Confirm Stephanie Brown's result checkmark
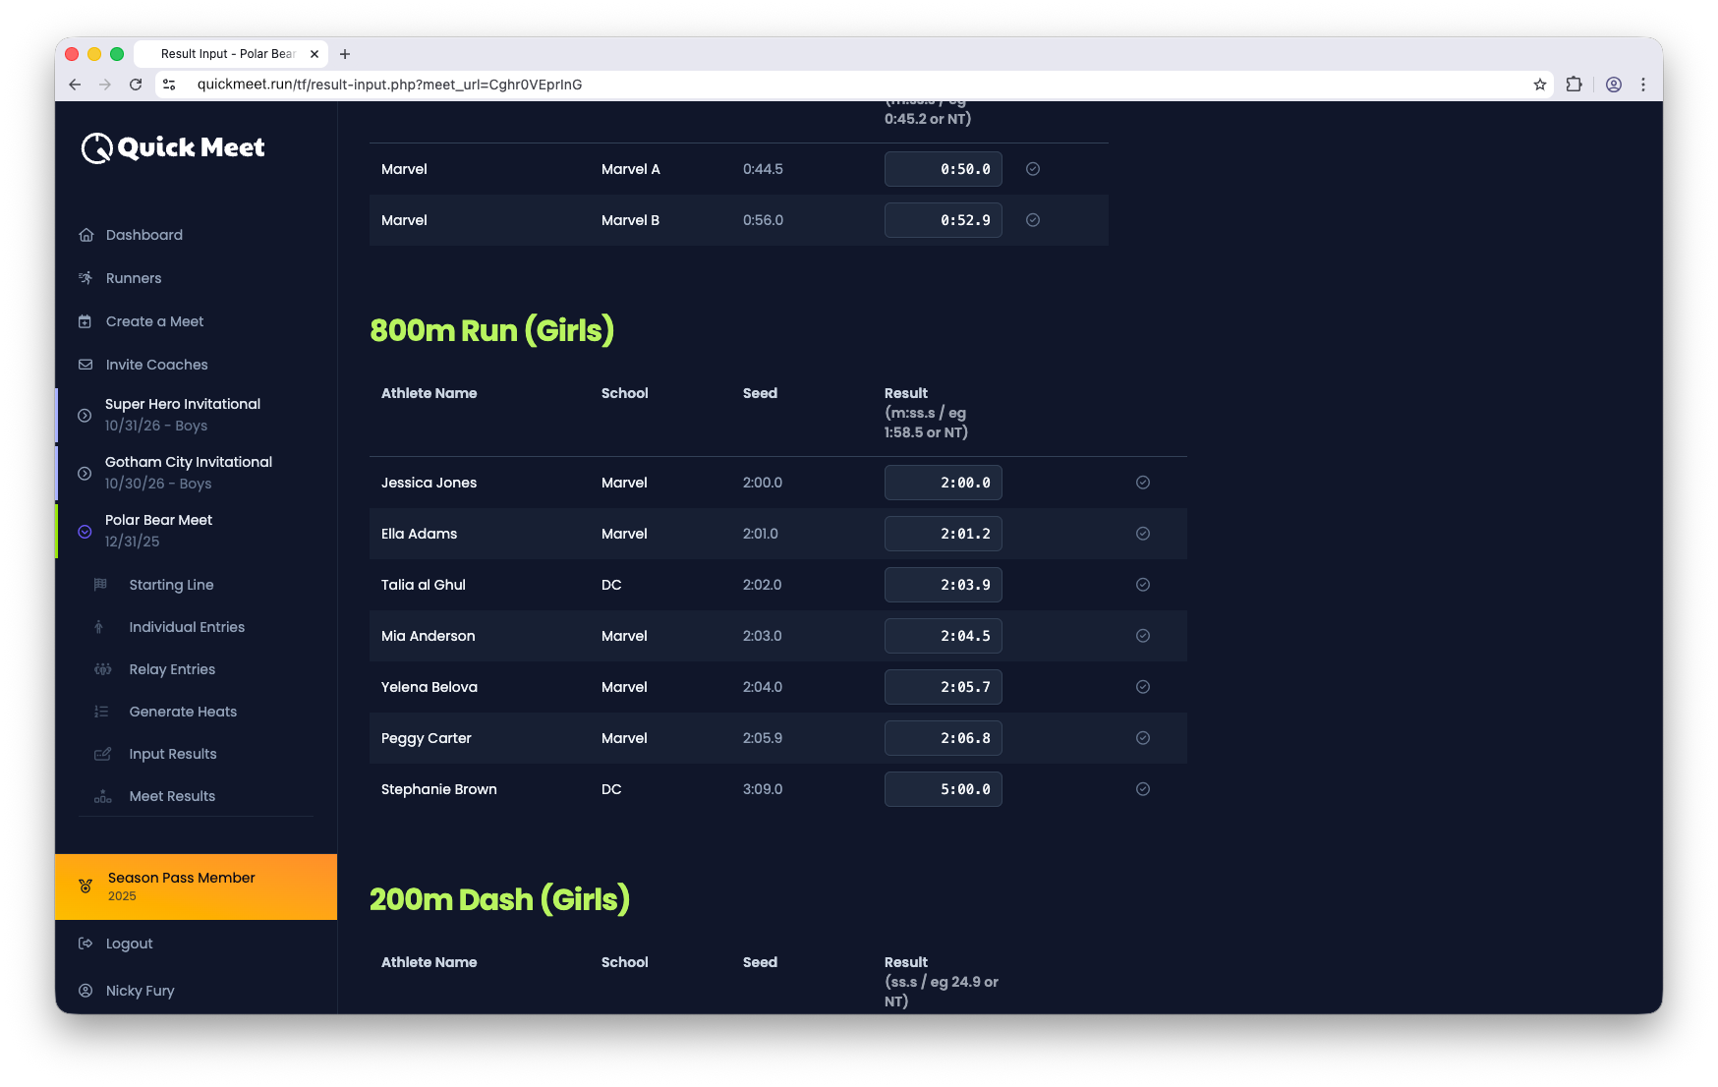1718x1087 pixels. (x=1142, y=788)
